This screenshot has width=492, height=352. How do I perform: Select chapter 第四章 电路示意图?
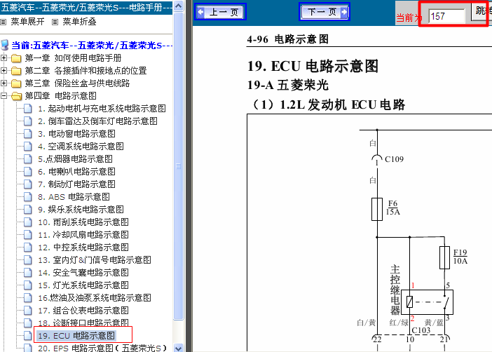(60, 96)
